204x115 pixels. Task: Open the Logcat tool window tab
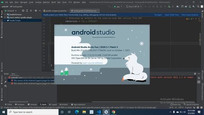pos(53,104)
